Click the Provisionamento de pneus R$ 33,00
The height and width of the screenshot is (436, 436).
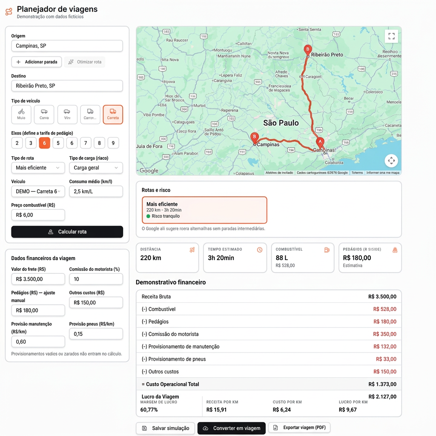click(386, 359)
